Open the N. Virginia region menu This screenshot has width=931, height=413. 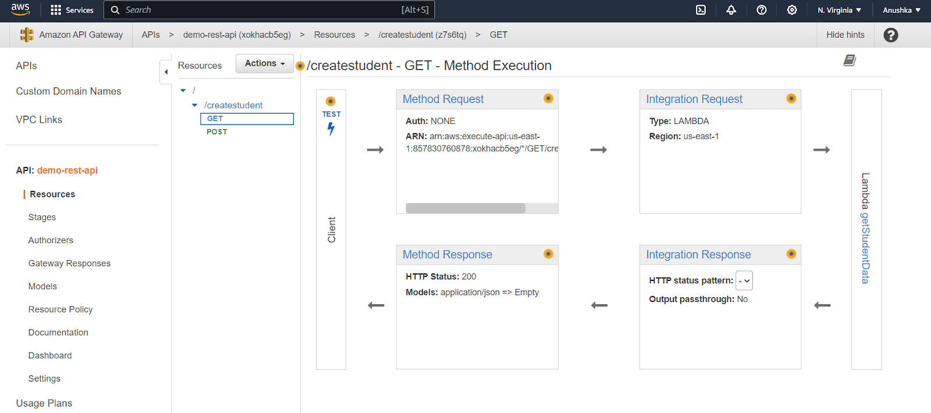coord(839,10)
